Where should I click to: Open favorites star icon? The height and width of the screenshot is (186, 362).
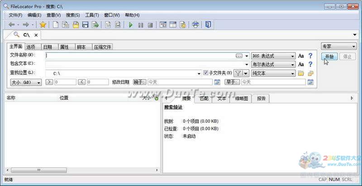(x=43, y=25)
